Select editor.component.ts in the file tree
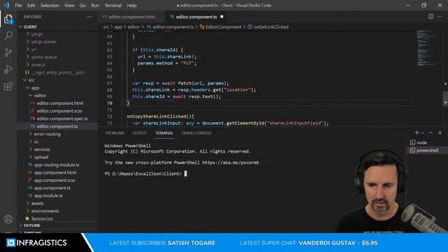Image resolution: width=448 pixels, height=252 pixels. (x=57, y=126)
